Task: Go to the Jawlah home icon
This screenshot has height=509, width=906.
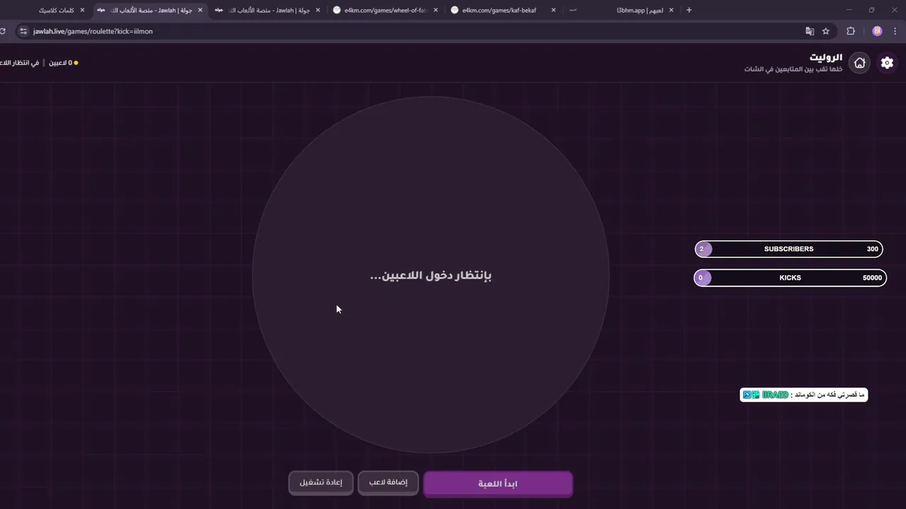Action: [859, 63]
